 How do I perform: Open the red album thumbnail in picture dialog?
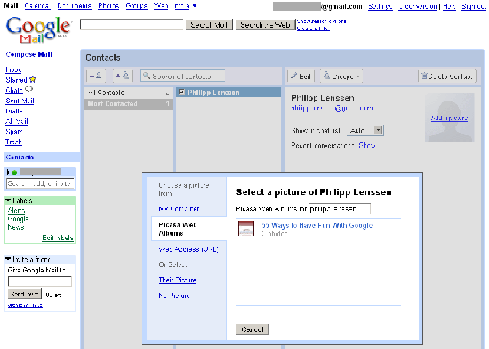click(x=246, y=229)
